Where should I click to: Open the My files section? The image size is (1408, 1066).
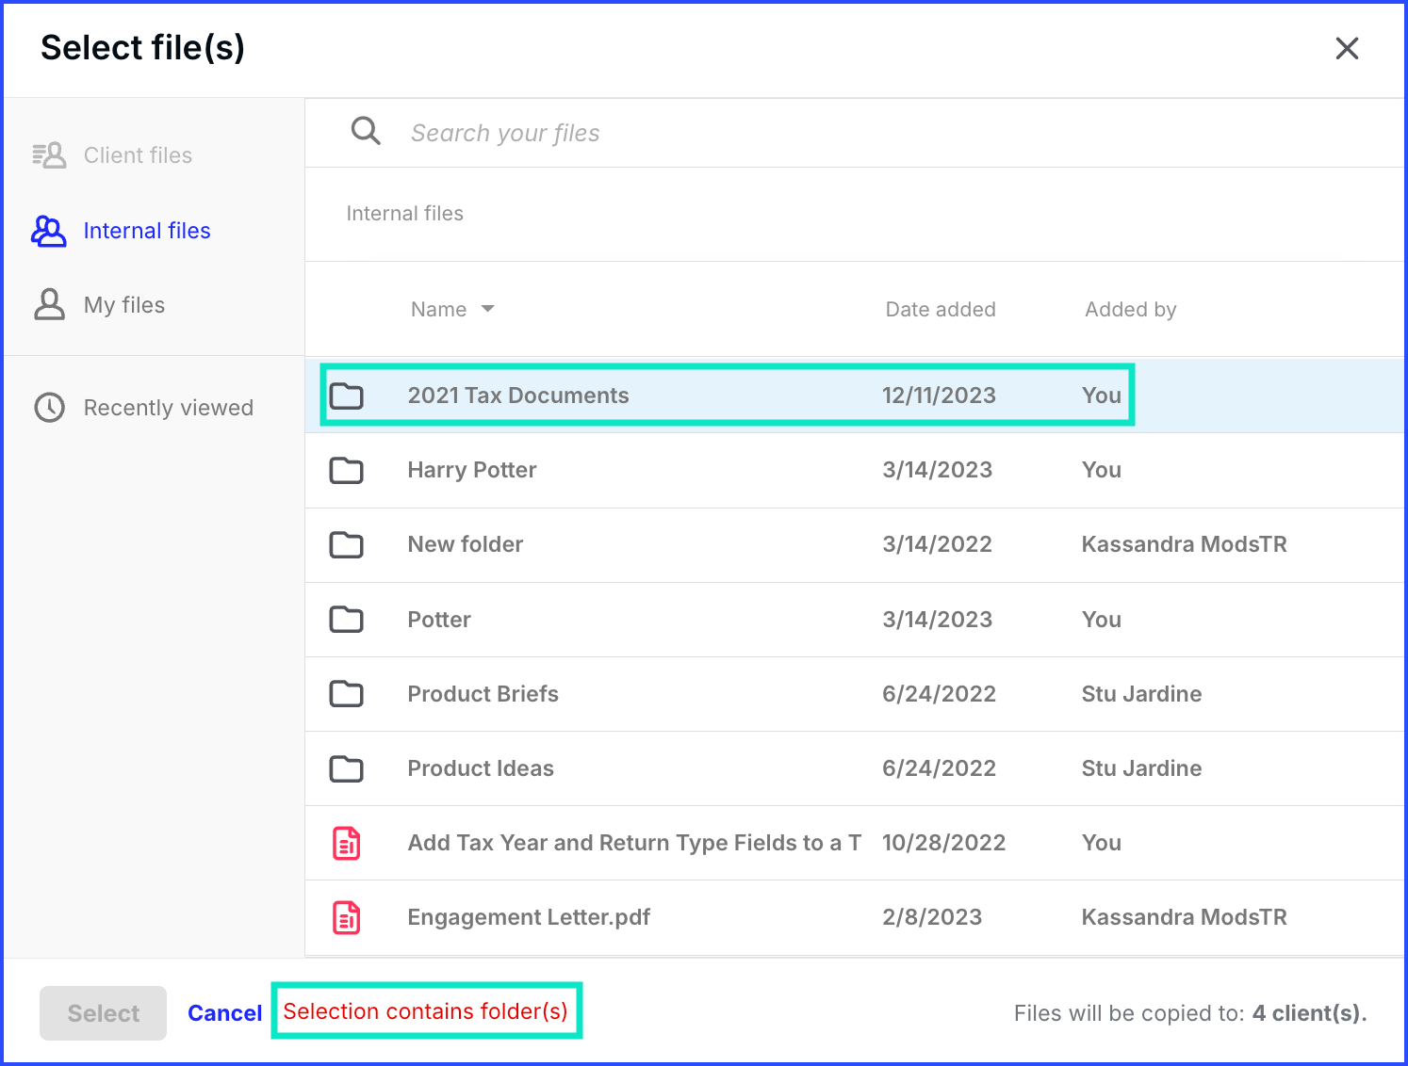coord(124,305)
